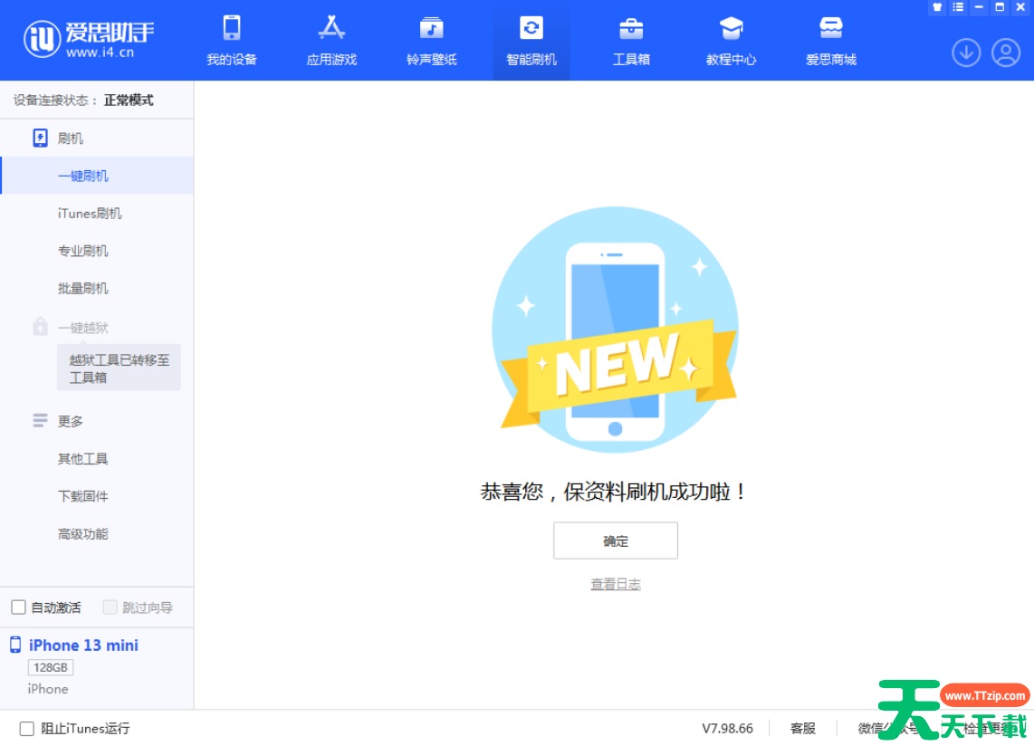Collapse the 更多 sidebar section

(71, 421)
